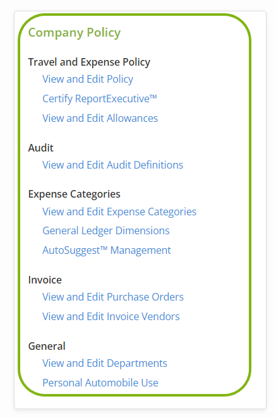The image size is (276, 418).
Task: Open View and Edit Invoice Vendors
Action: tap(111, 316)
